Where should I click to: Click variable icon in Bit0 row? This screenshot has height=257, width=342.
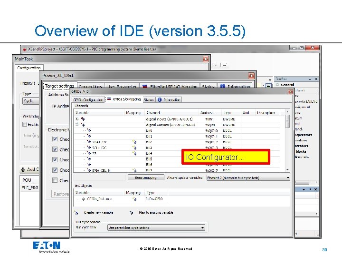[89, 130]
